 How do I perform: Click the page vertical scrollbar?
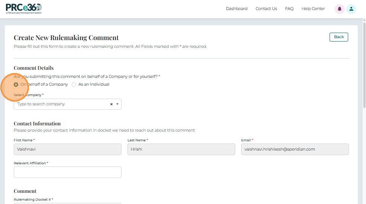click(x=365, y=65)
